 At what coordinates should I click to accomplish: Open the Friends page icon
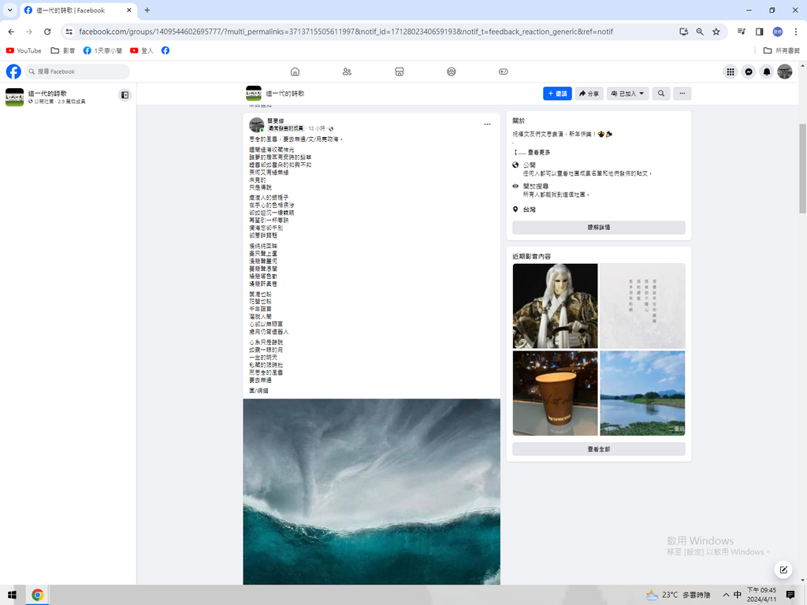347,72
